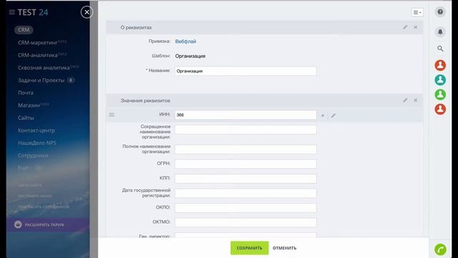The image size is (458, 258).
Task: Focus the Дата государственной регистрации field
Action: point(245,193)
